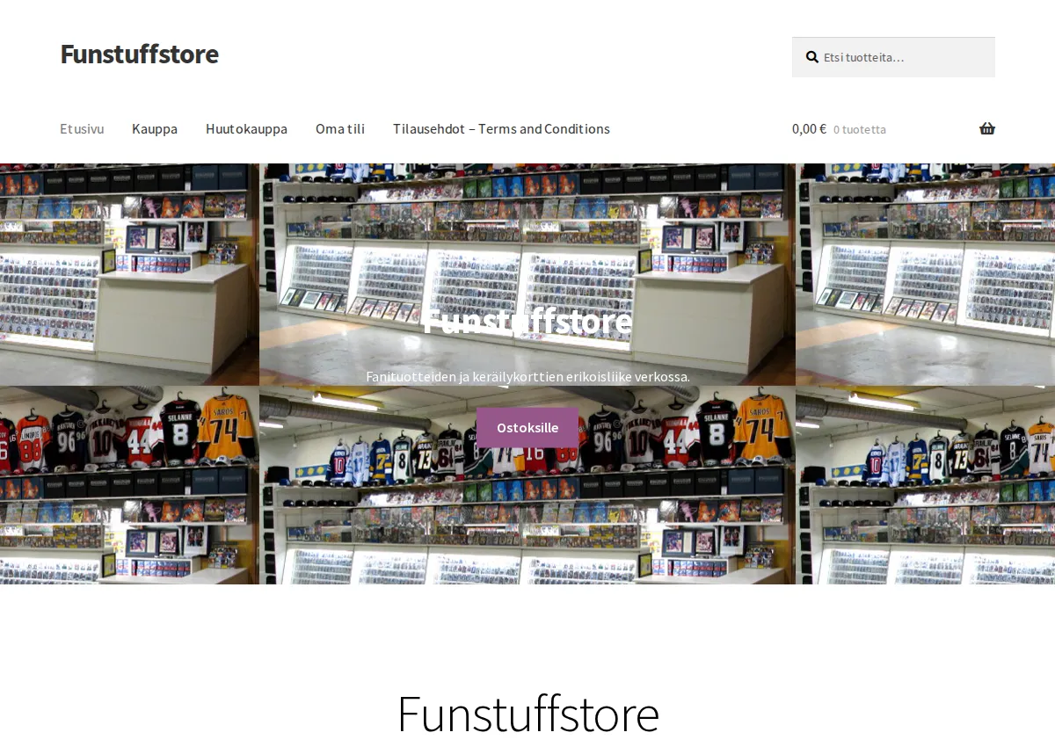Screen dimensions: 1055x747
Task: Open the Funstuffstore site title link
Action: [139, 54]
